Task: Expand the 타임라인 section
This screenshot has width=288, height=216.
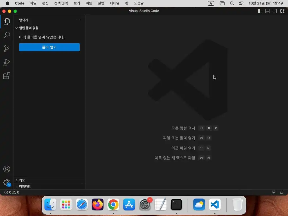Action: tap(49, 186)
